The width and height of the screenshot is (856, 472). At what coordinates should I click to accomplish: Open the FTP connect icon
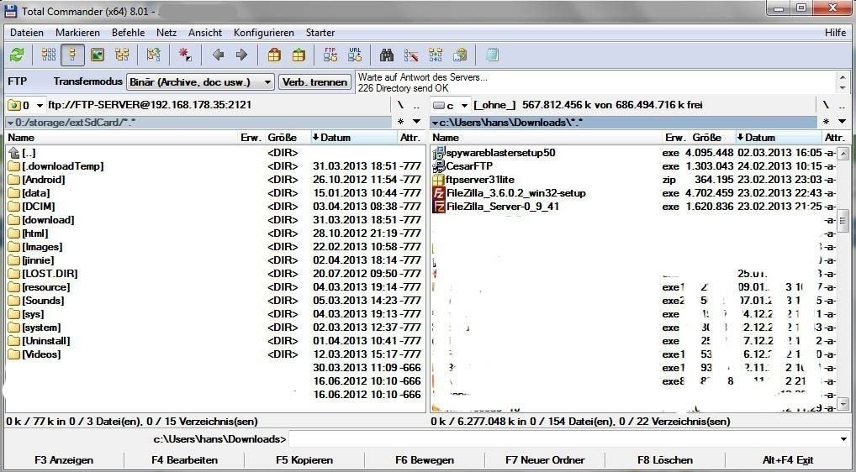pyautogui.click(x=330, y=55)
